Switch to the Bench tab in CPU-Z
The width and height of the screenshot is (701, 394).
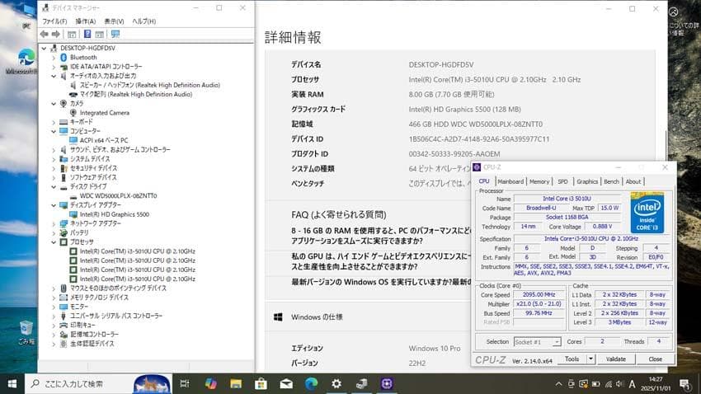[x=611, y=181]
